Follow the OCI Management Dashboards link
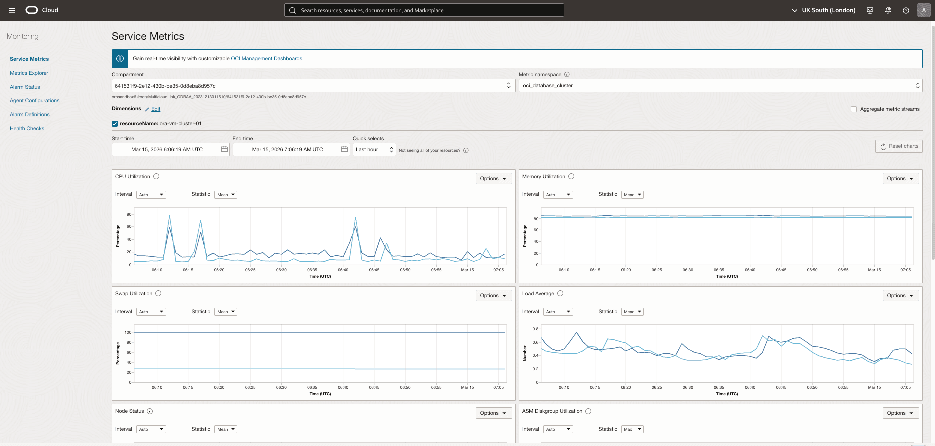The image size is (935, 446). (267, 59)
